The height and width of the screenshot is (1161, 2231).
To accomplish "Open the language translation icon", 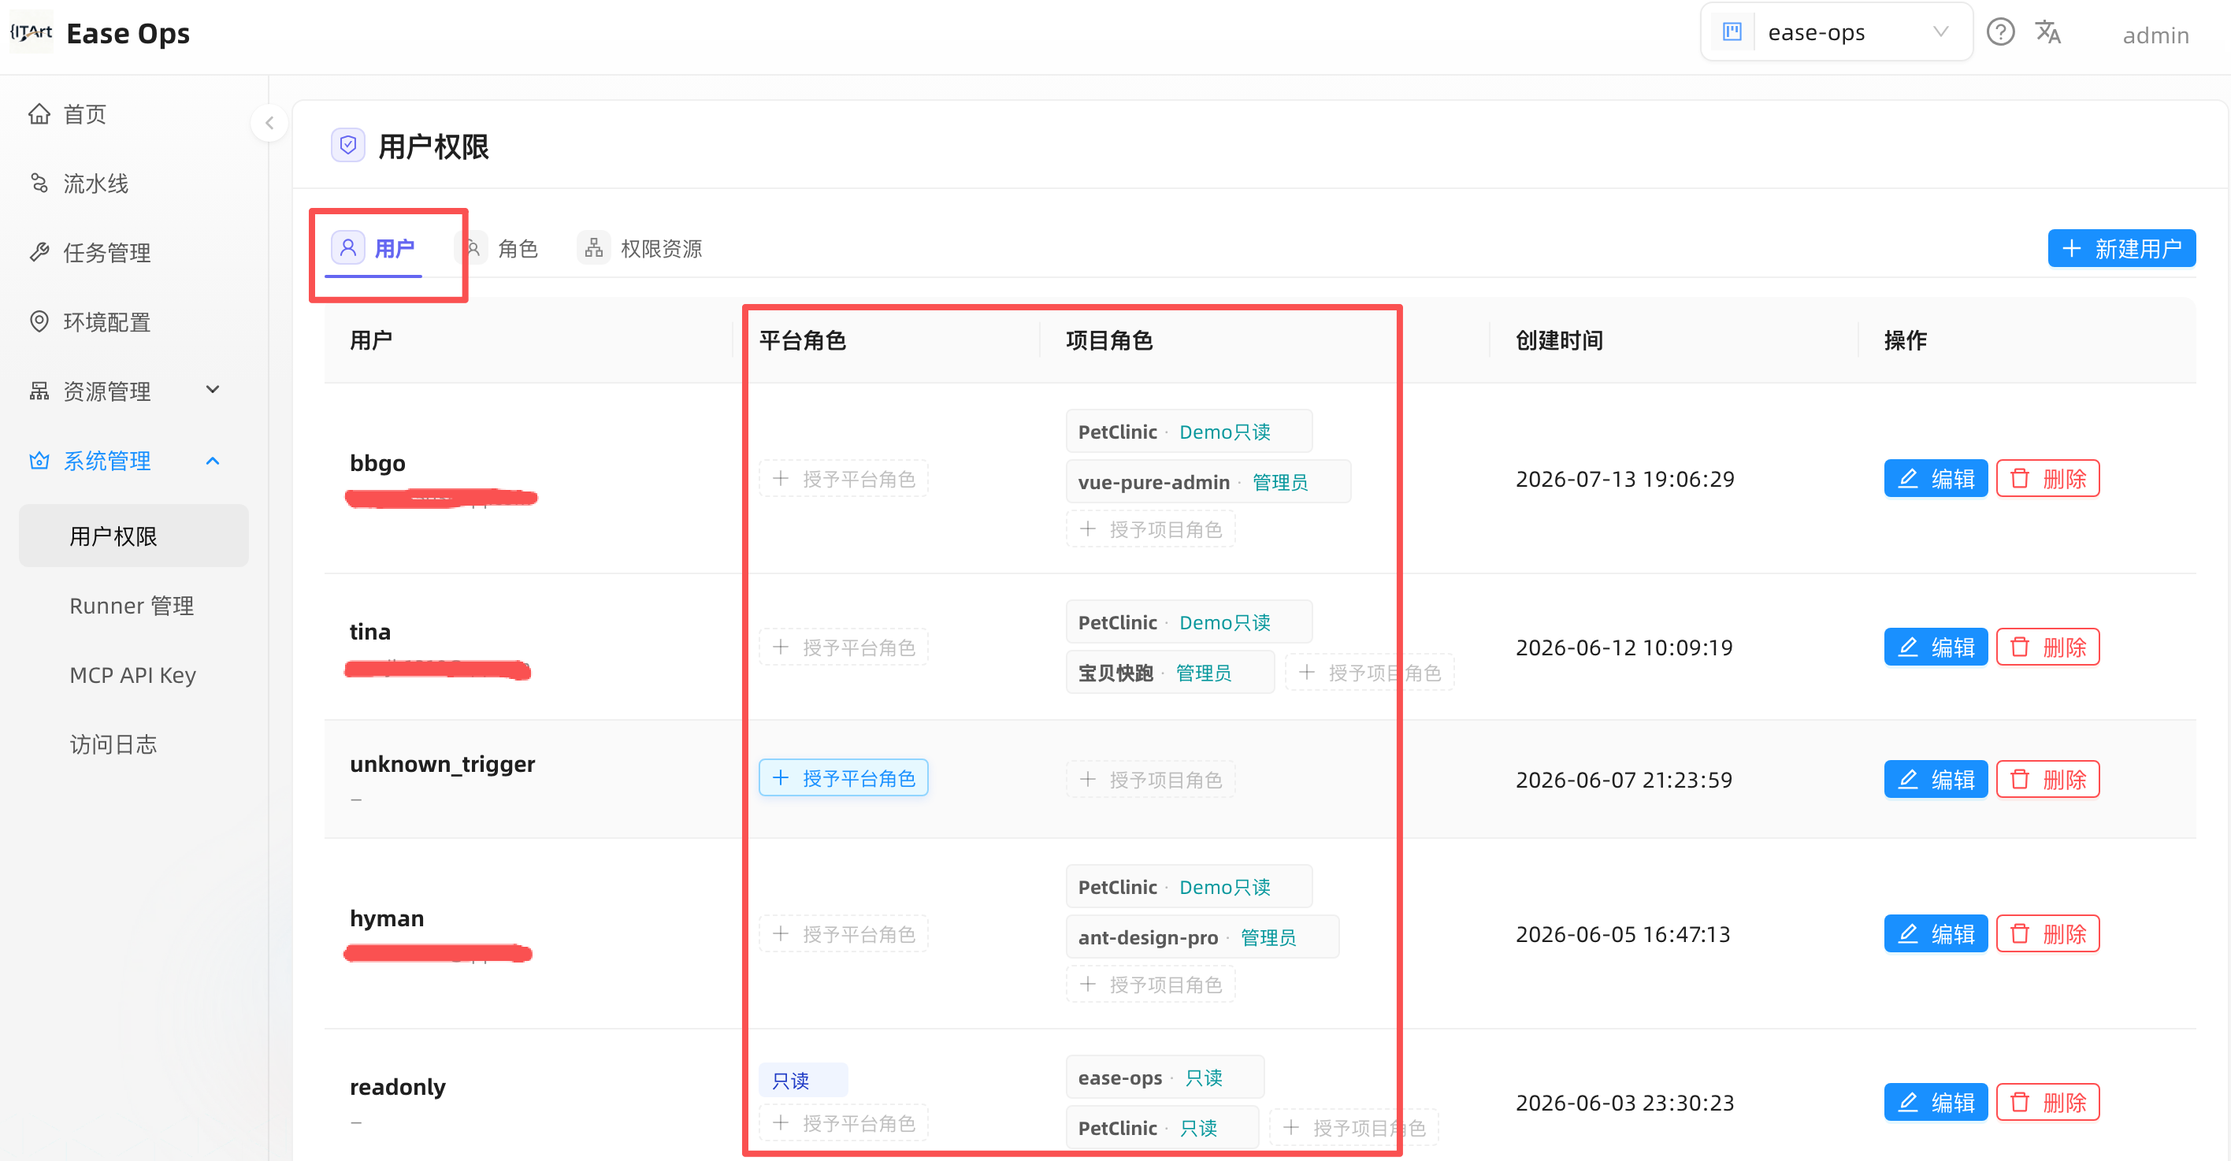I will (x=2047, y=33).
